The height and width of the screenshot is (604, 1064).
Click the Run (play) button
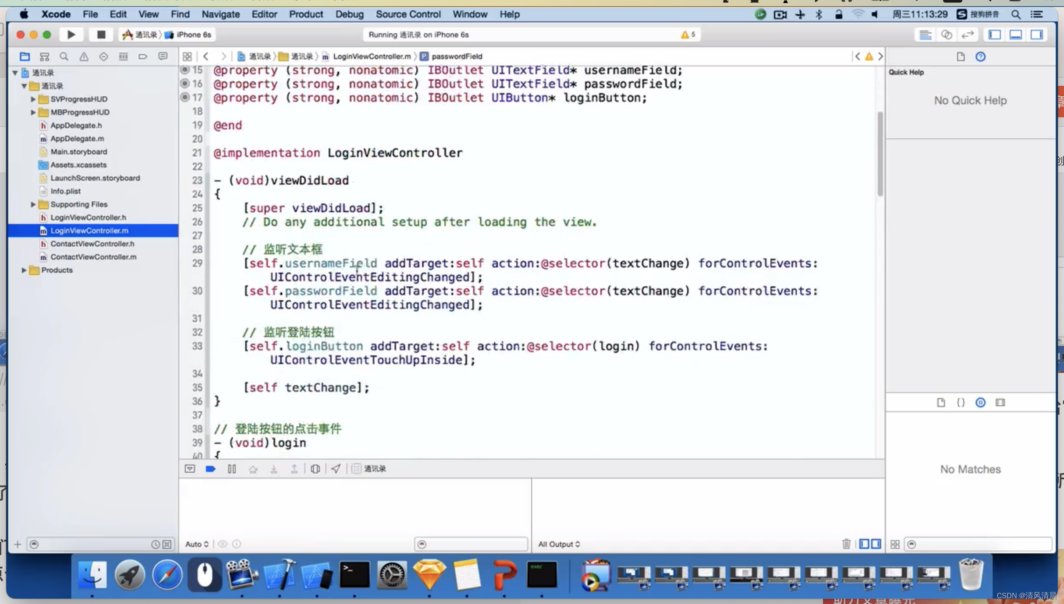point(71,35)
